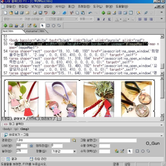Click the width input field showing 660
The width and height of the screenshot is (166, 166).
pos(22,146)
